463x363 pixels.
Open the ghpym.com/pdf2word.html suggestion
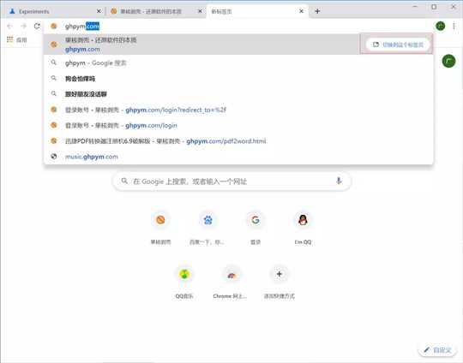click(x=238, y=141)
